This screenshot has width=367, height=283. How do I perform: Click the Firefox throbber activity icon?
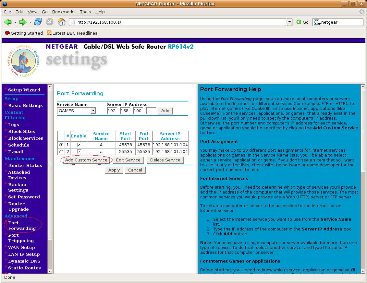click(362, 12)
